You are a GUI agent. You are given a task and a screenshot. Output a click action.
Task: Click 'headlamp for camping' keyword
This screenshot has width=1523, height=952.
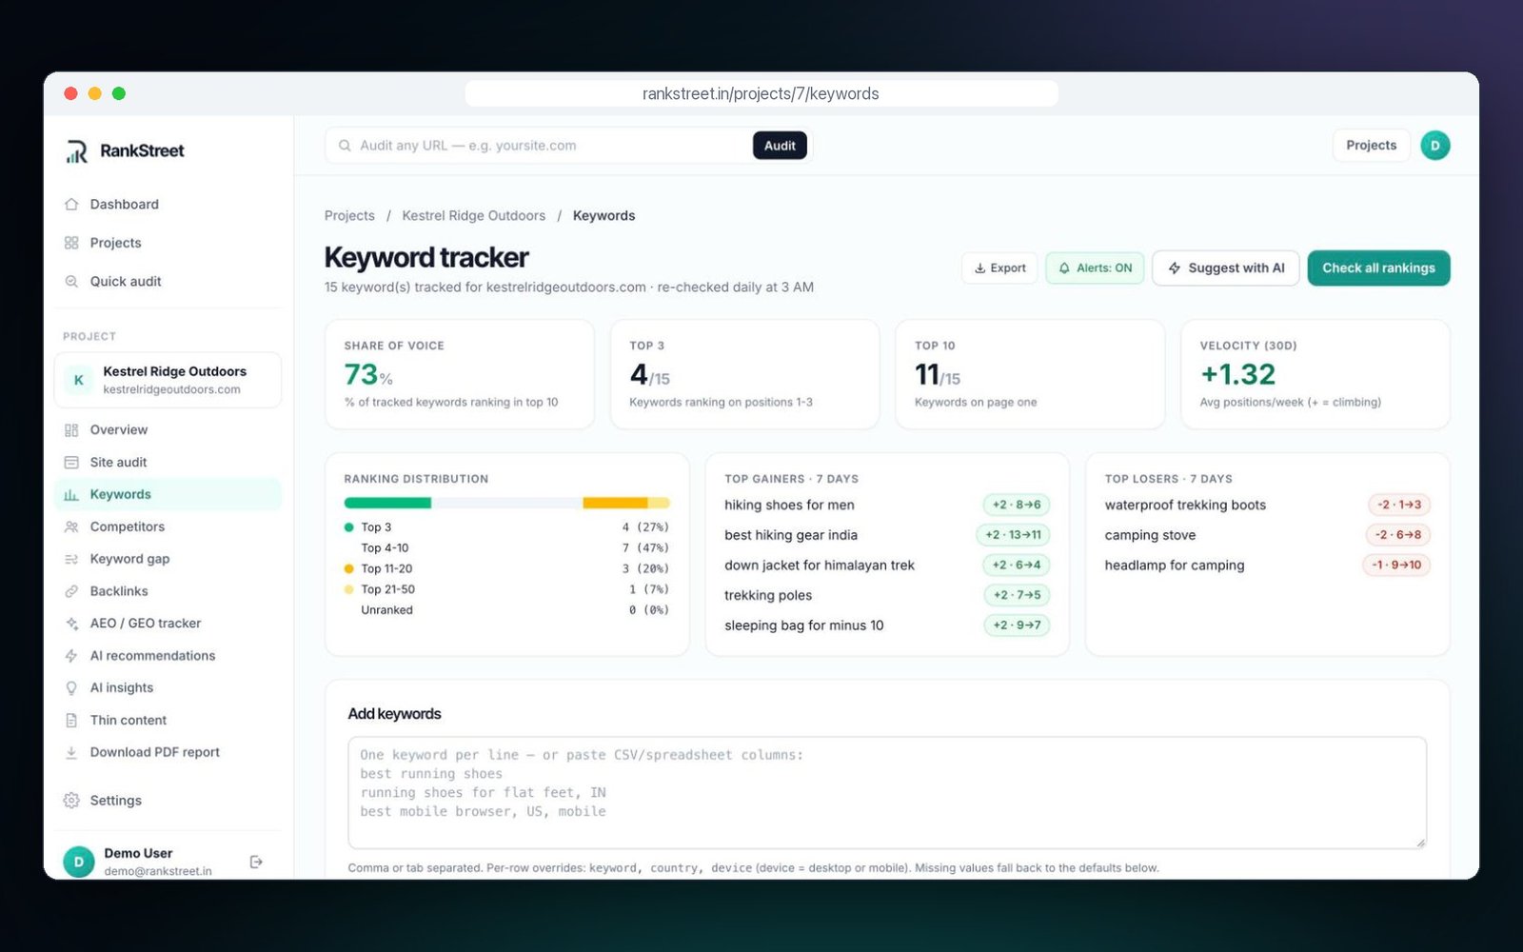pos(1174,565)
